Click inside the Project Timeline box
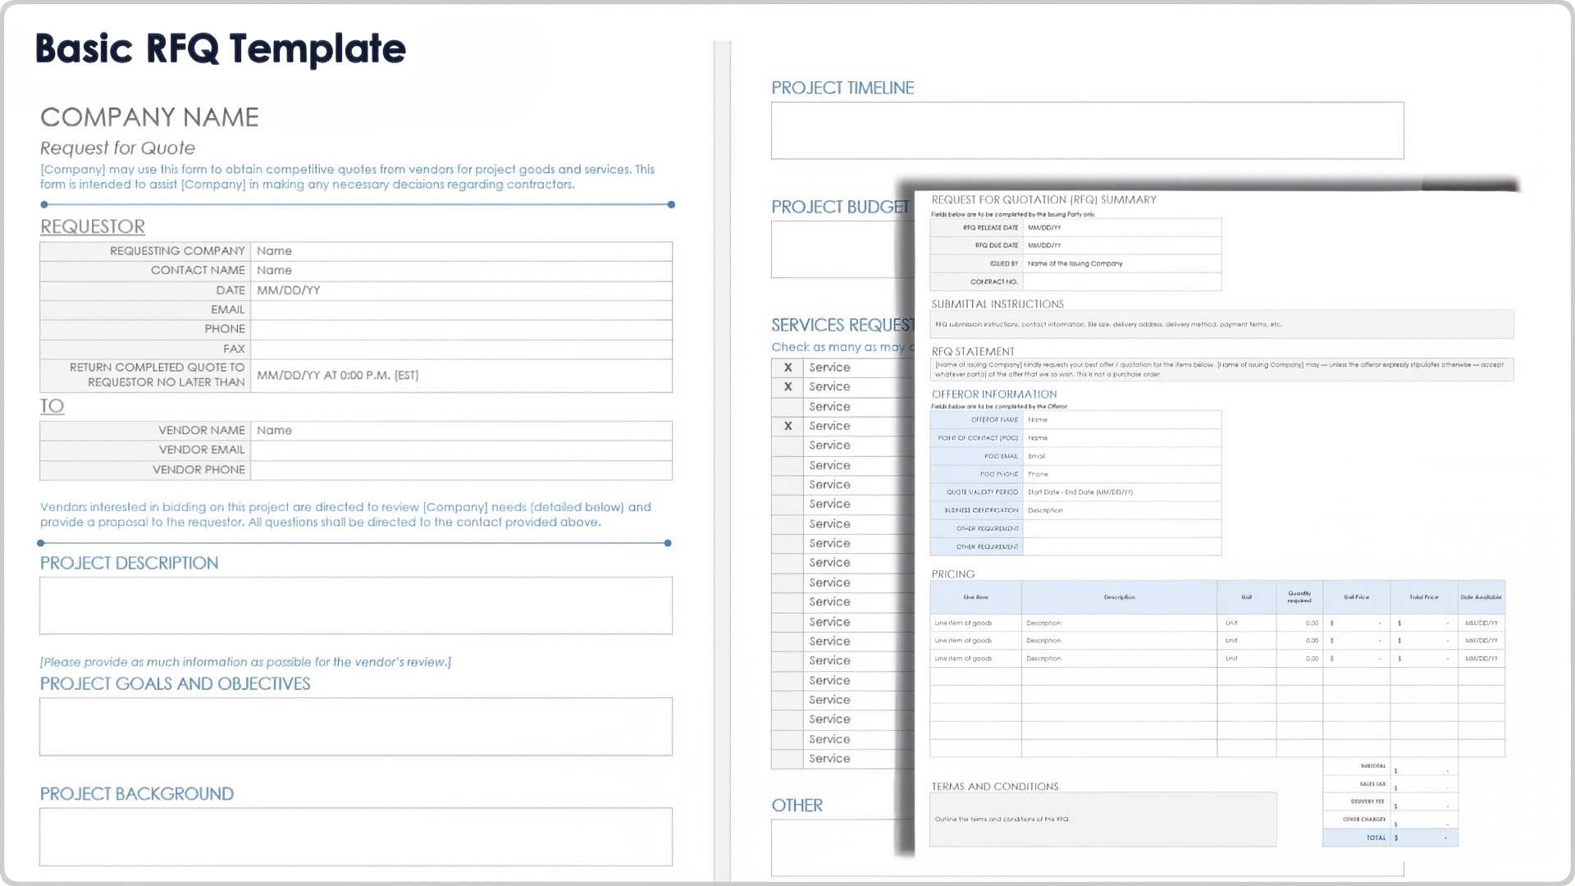 [1087, 130]
